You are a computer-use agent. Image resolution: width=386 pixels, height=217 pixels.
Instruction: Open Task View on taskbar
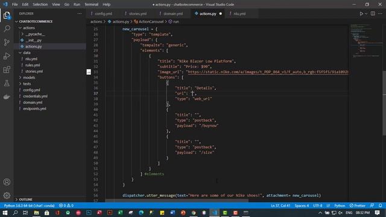(25, 213)
